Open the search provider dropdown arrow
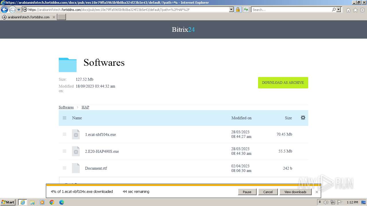 [x=339, y=10]
